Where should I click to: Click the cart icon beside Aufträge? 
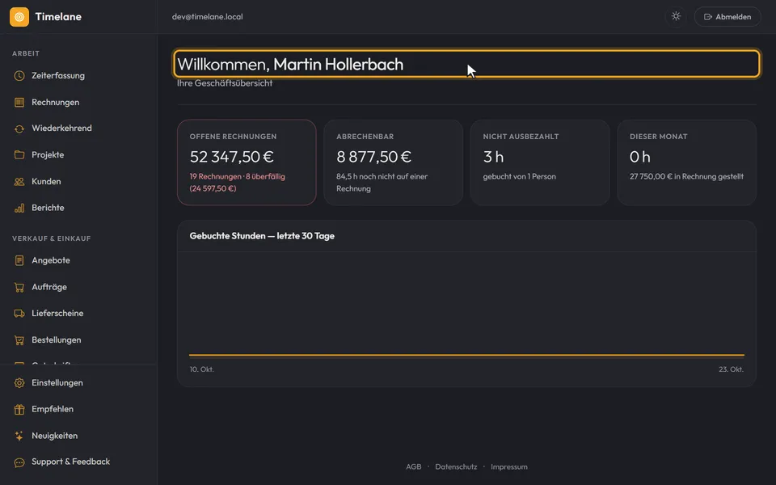(x=19, y=287)
